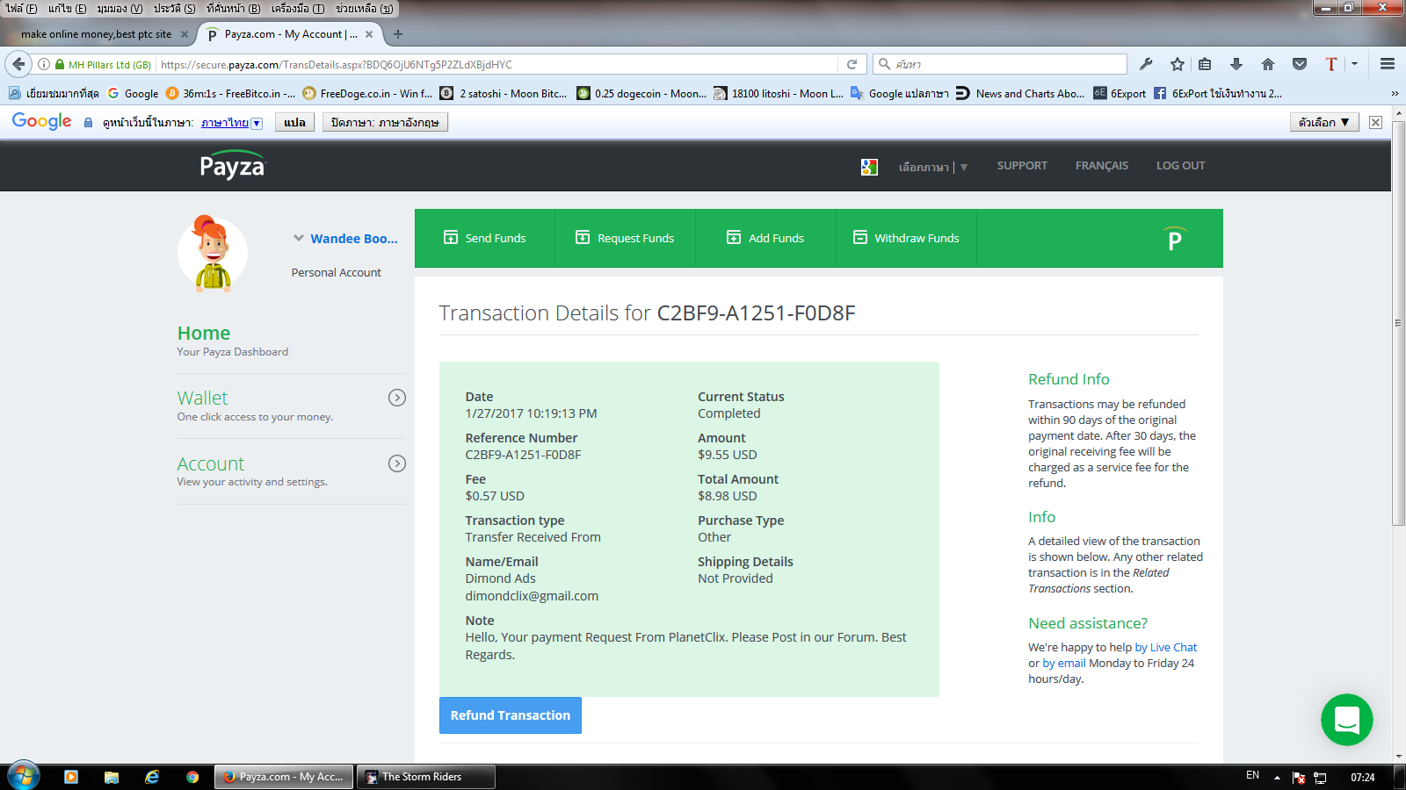Screen dimensions: 1406x790
Task: Expand the Account section arrow
Action: pyautogui.click(x=397, y=463)
